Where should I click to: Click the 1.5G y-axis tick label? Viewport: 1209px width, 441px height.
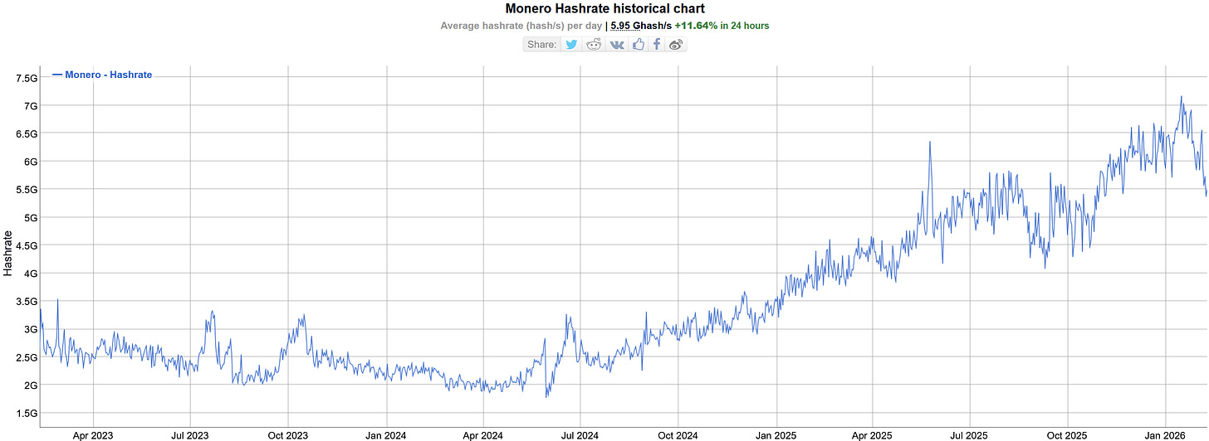pos(27,414)
